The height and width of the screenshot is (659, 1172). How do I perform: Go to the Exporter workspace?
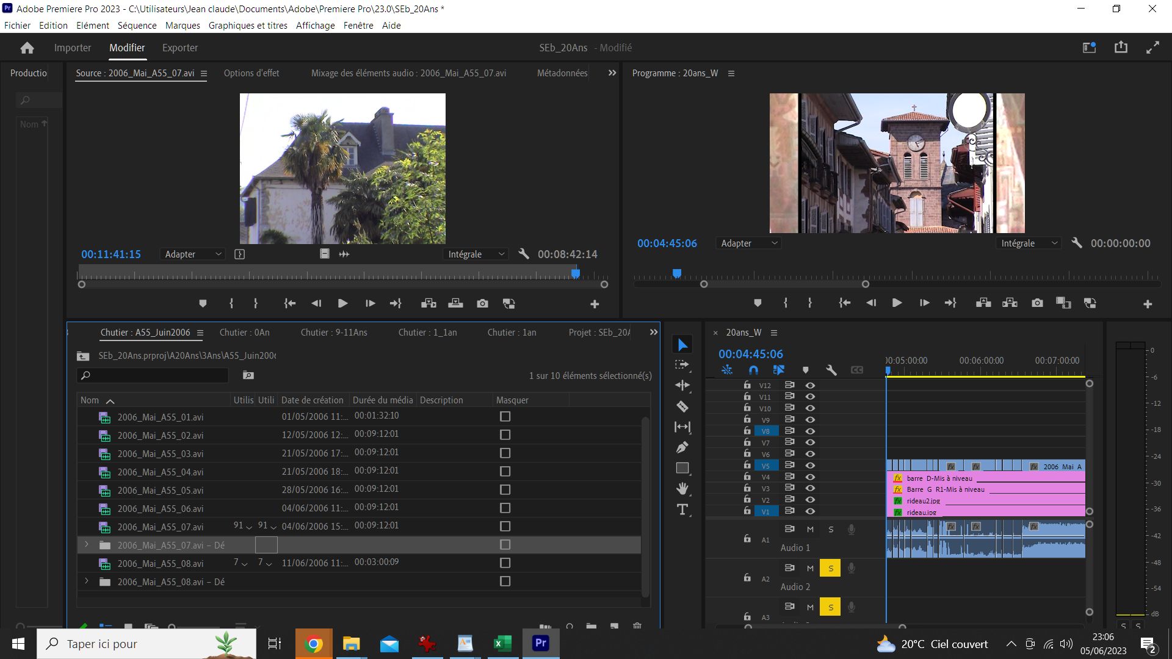tap(180, 48)
